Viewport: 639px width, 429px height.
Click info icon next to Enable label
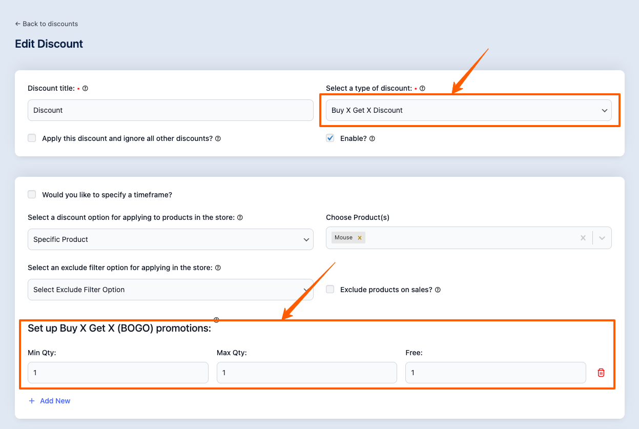tap(372, 138)
